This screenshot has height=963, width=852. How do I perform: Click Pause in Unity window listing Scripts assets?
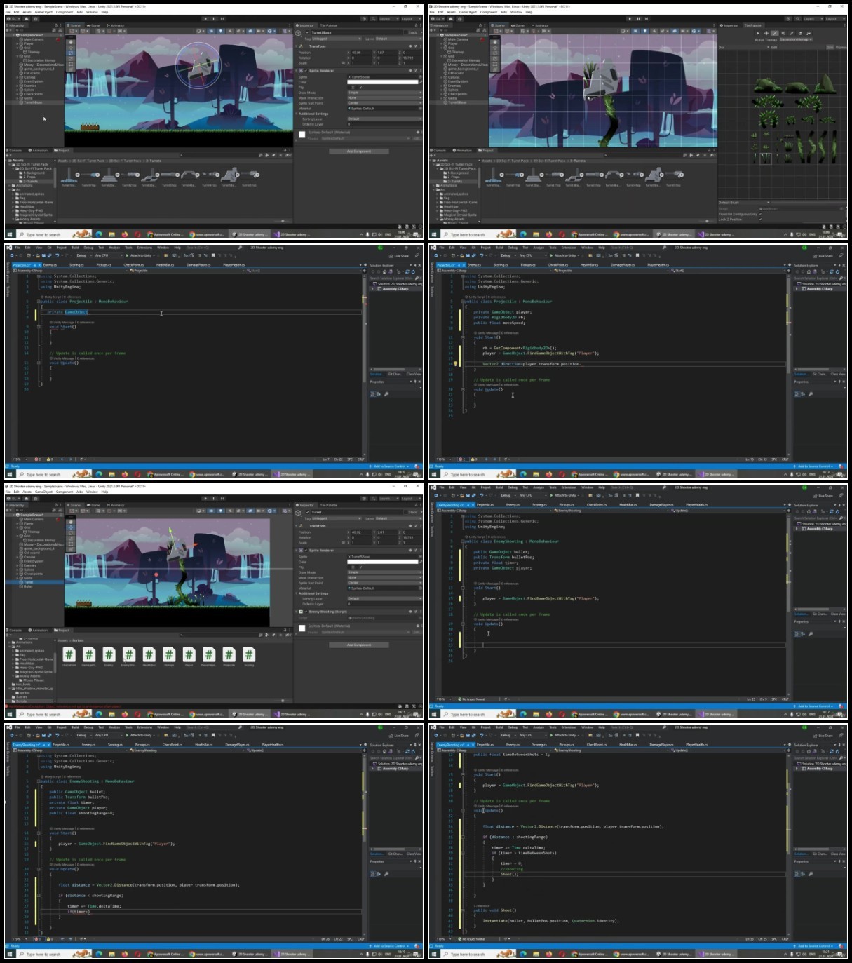[x=214, y=499]
